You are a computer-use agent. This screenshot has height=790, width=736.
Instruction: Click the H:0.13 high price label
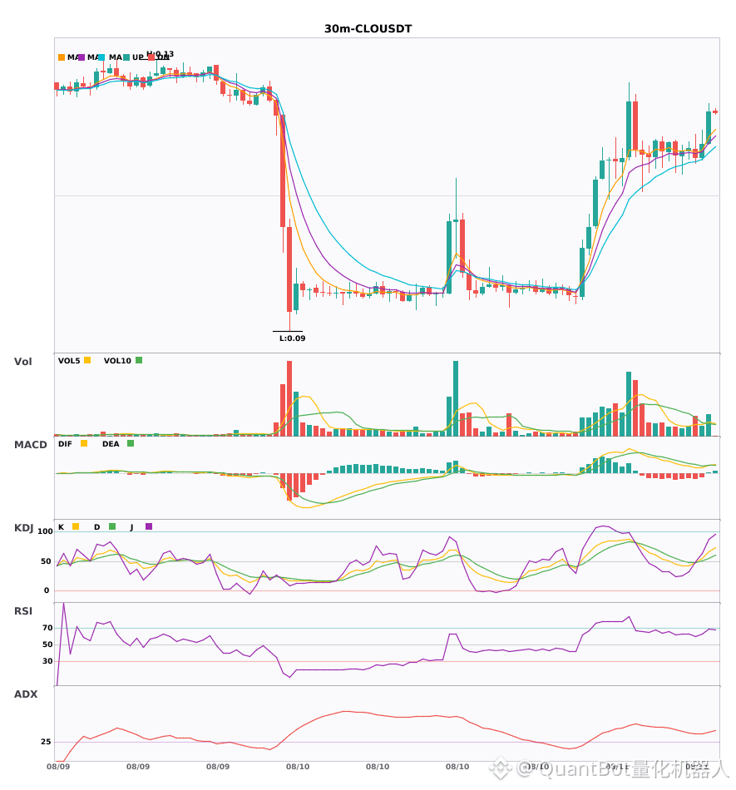pyautogui.click(x=161, y=53)
